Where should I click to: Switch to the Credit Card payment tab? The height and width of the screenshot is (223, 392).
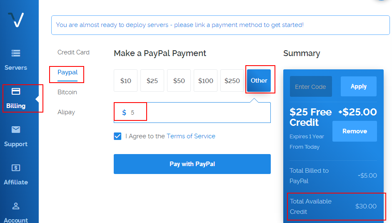tap(73, 52)
